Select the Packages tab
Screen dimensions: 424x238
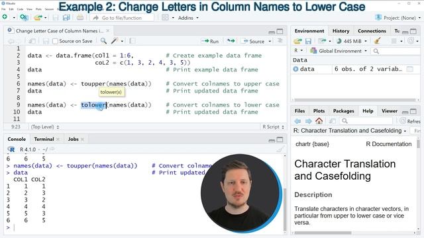[x=343, y=111]
